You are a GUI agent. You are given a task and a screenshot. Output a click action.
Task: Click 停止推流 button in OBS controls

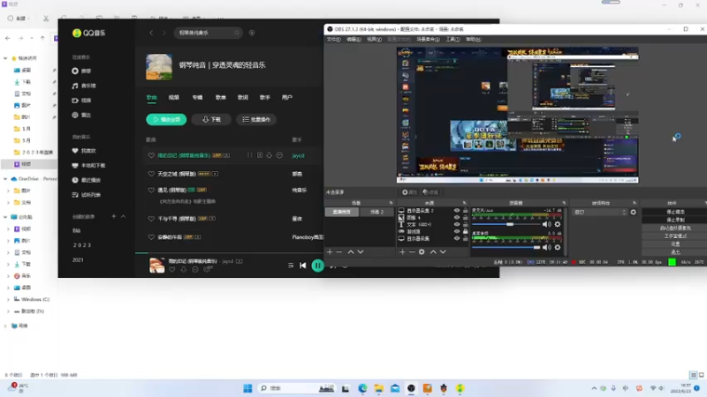pos(675,212)
